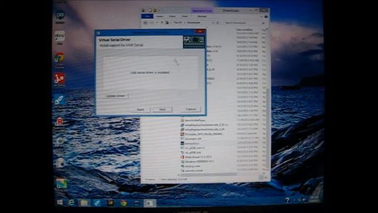Open the Arduino desktop shortcut
378x213 pixels.
point(60,17)
